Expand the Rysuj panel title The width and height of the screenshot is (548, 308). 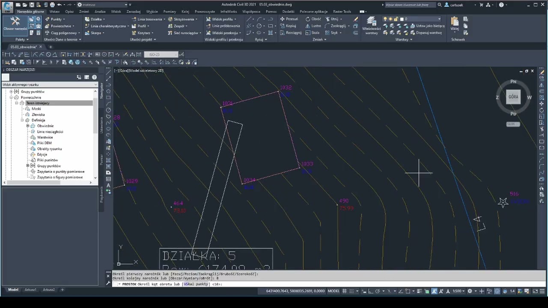pos(261,39)
